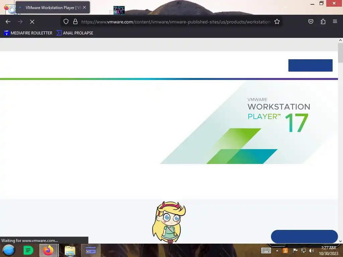Open the green chat app on taskbar

tap(28, 250)
